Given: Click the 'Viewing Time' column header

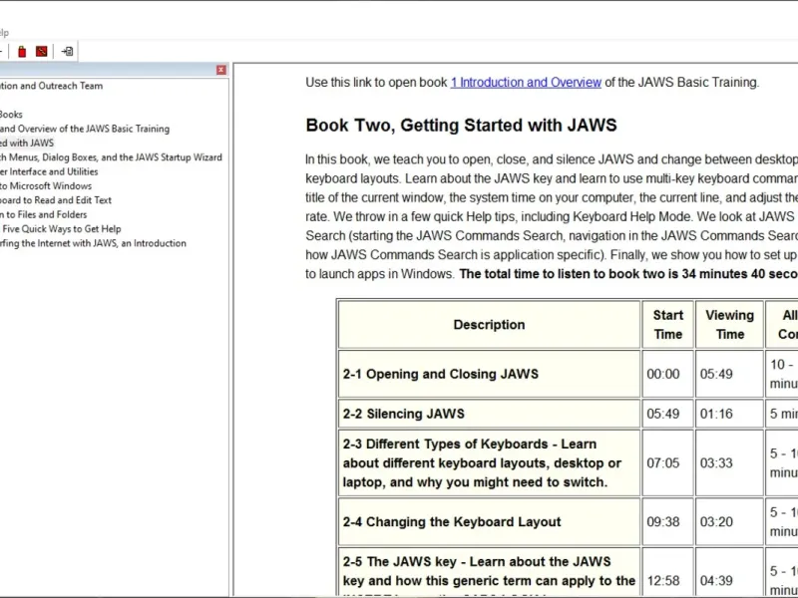Looking at the screenshot, I should click(x=729, y=325).
